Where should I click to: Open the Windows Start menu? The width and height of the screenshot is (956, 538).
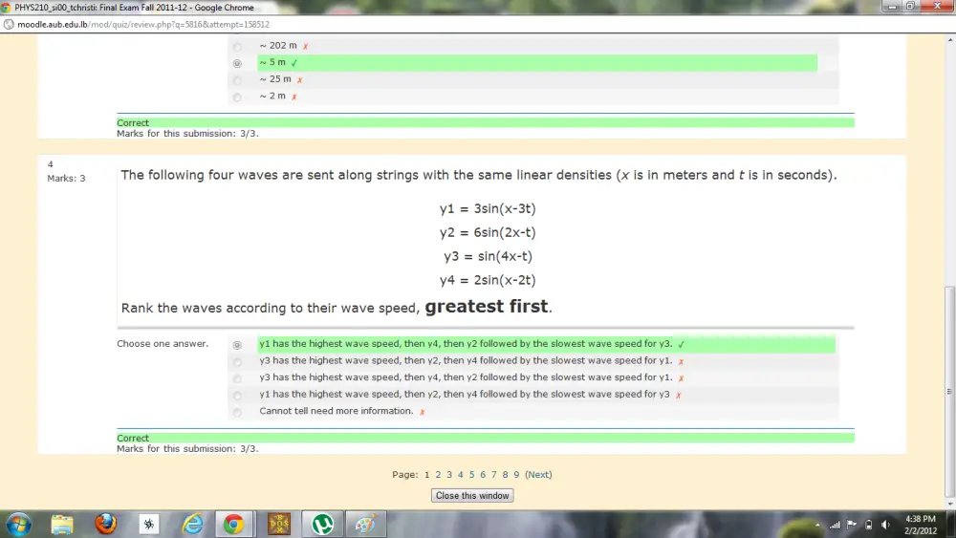pyautogui.click(x=18, y=524)
